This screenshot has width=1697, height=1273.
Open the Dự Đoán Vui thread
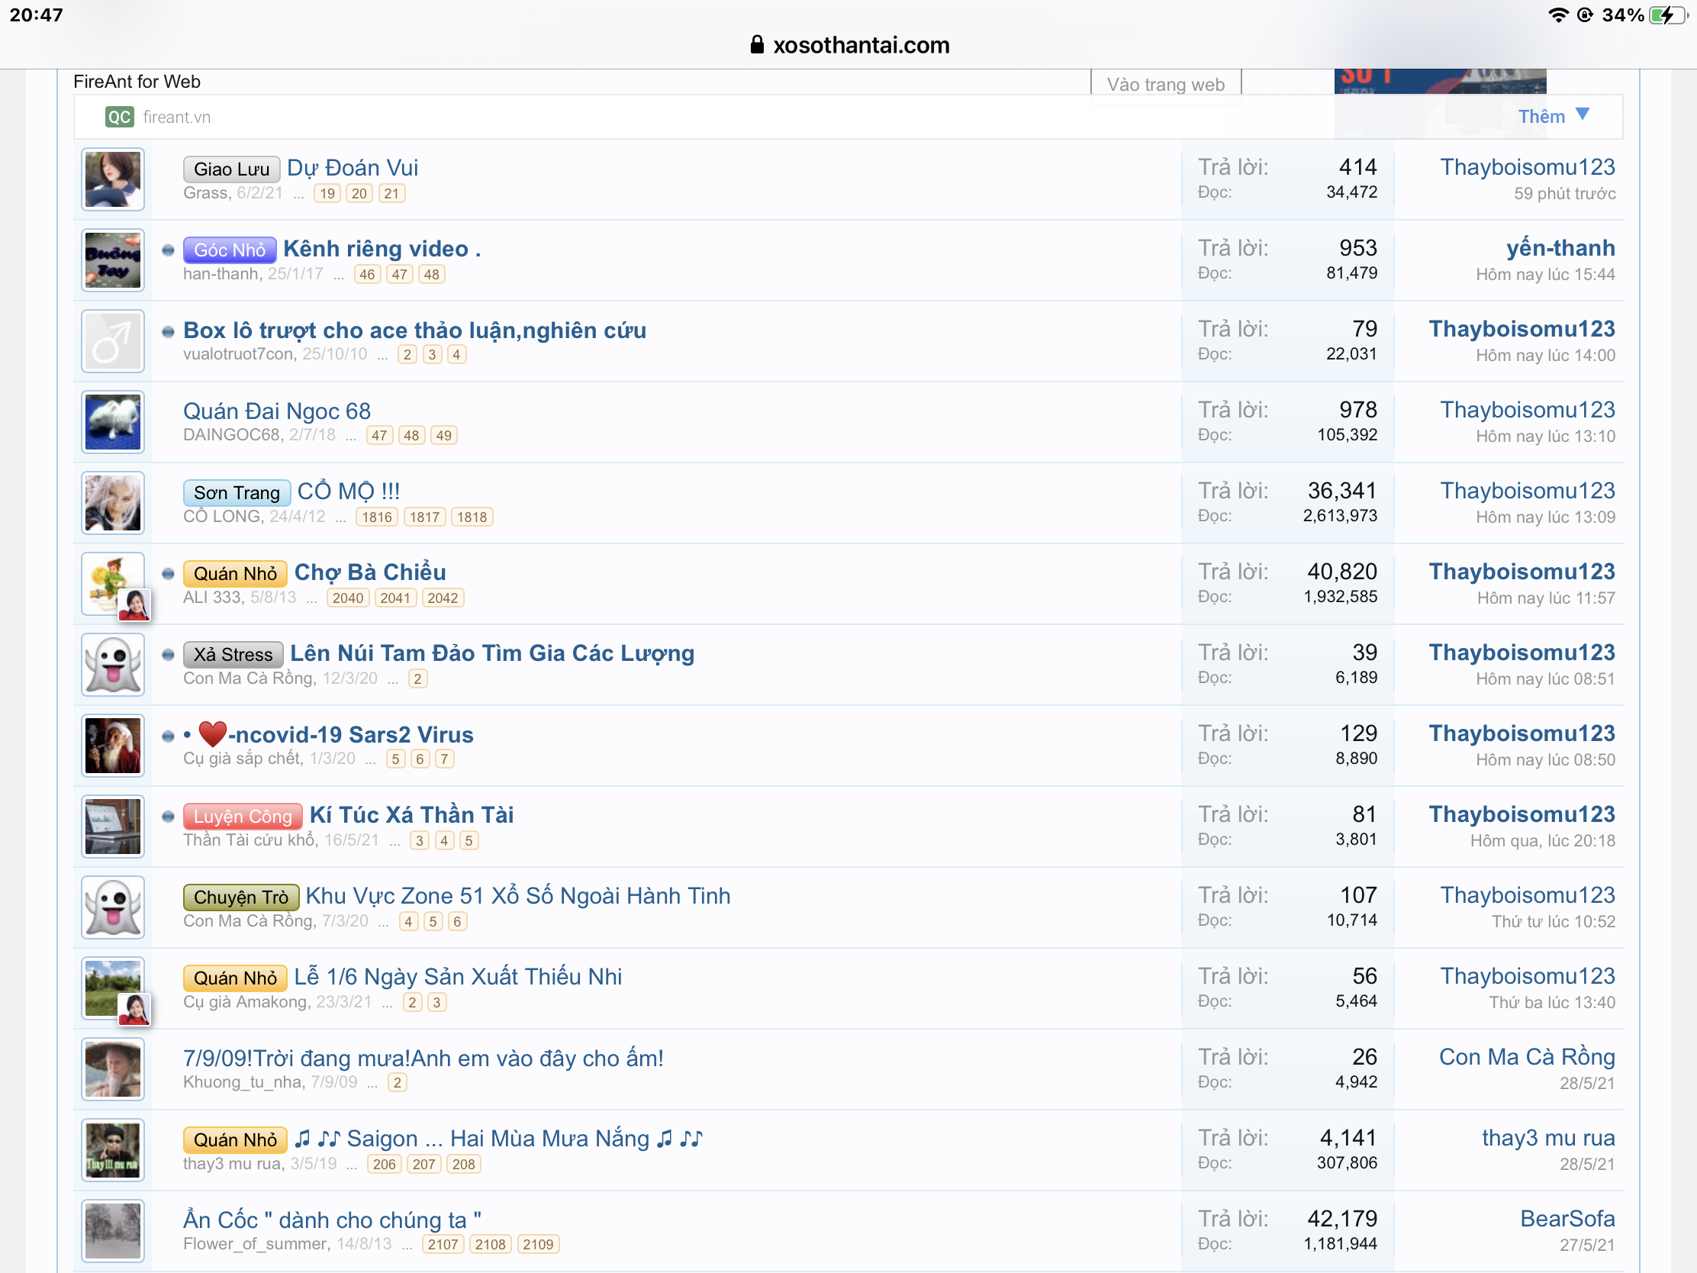tap(352, 168)
